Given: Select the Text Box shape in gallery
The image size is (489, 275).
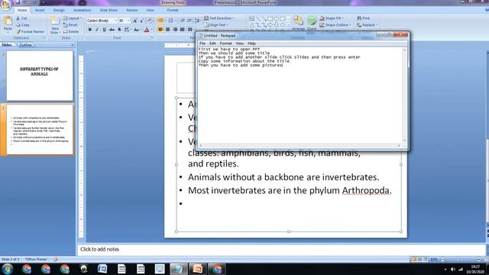Looking at the screenshot, I should (251, 18).
